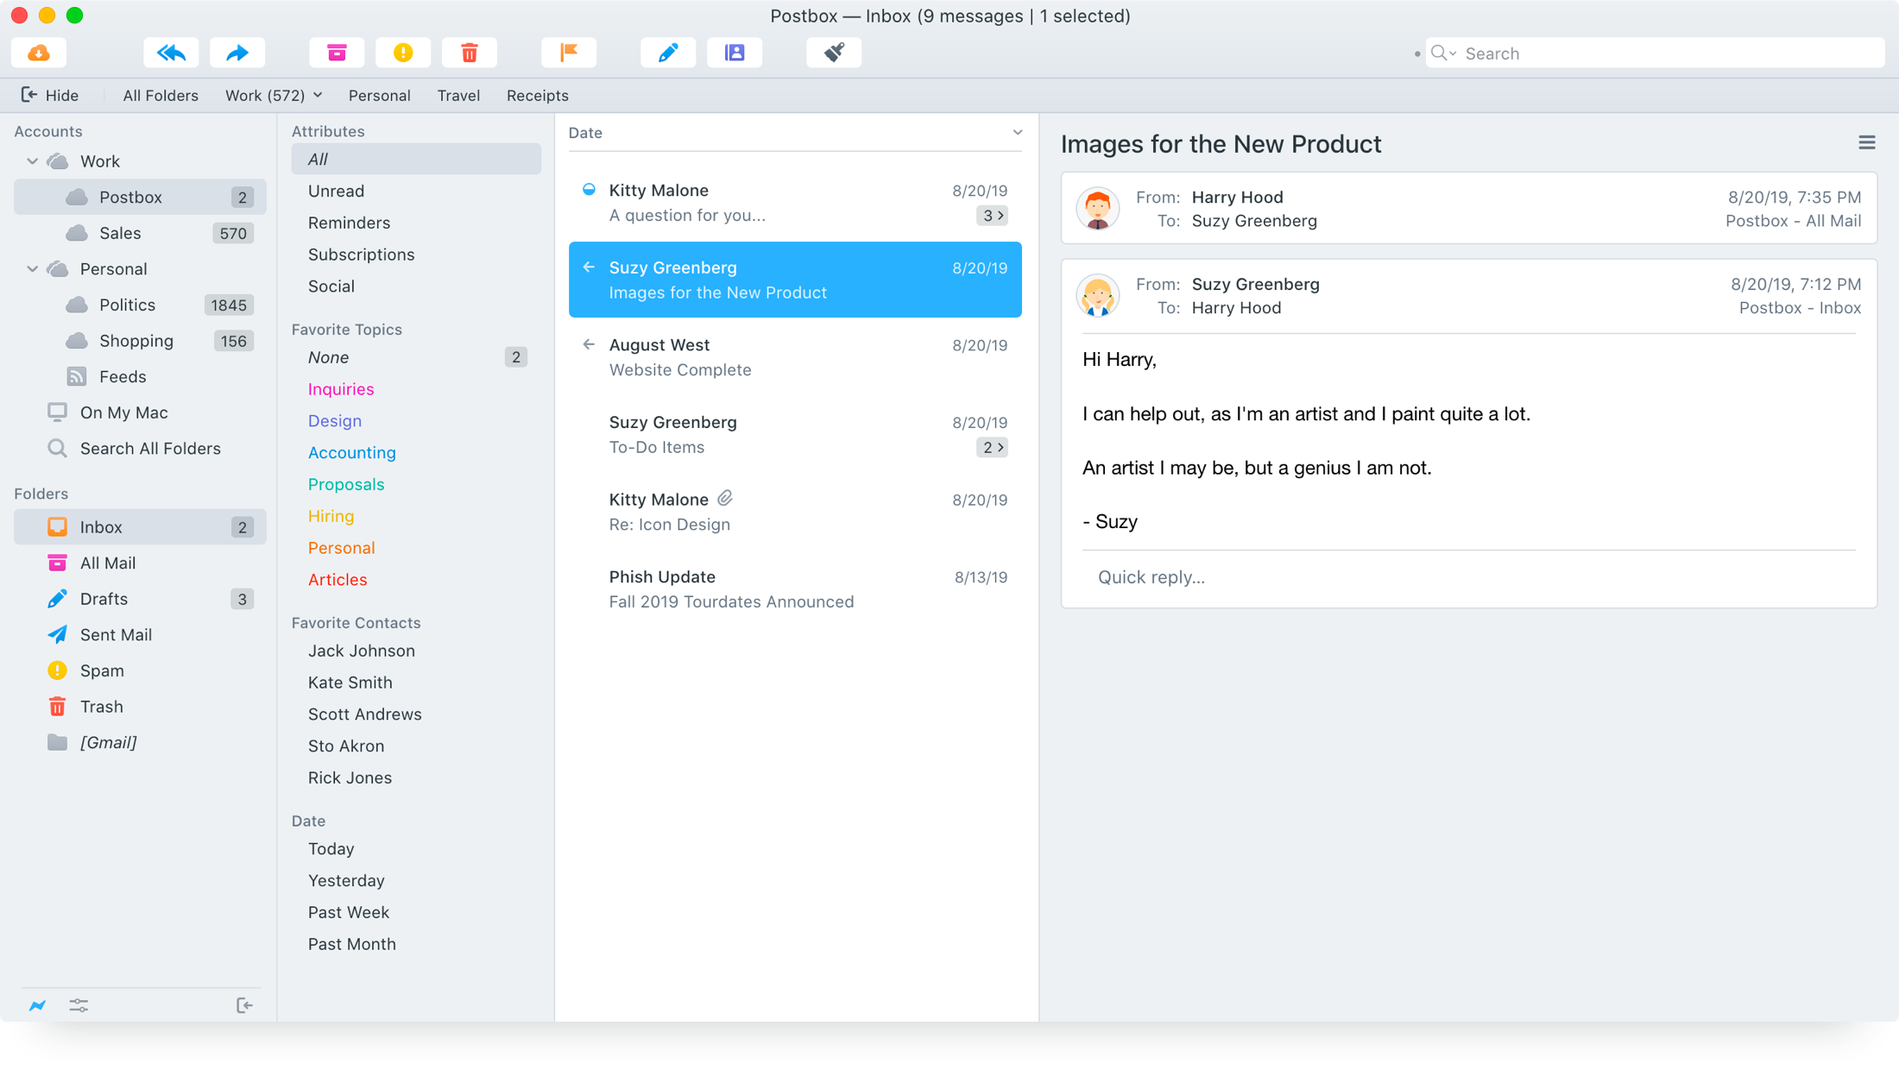This screenshot has width=1899, height=1070.
Task: Open the Contacts address book icon
Action: pyautogui.click(x=735, y=53)
